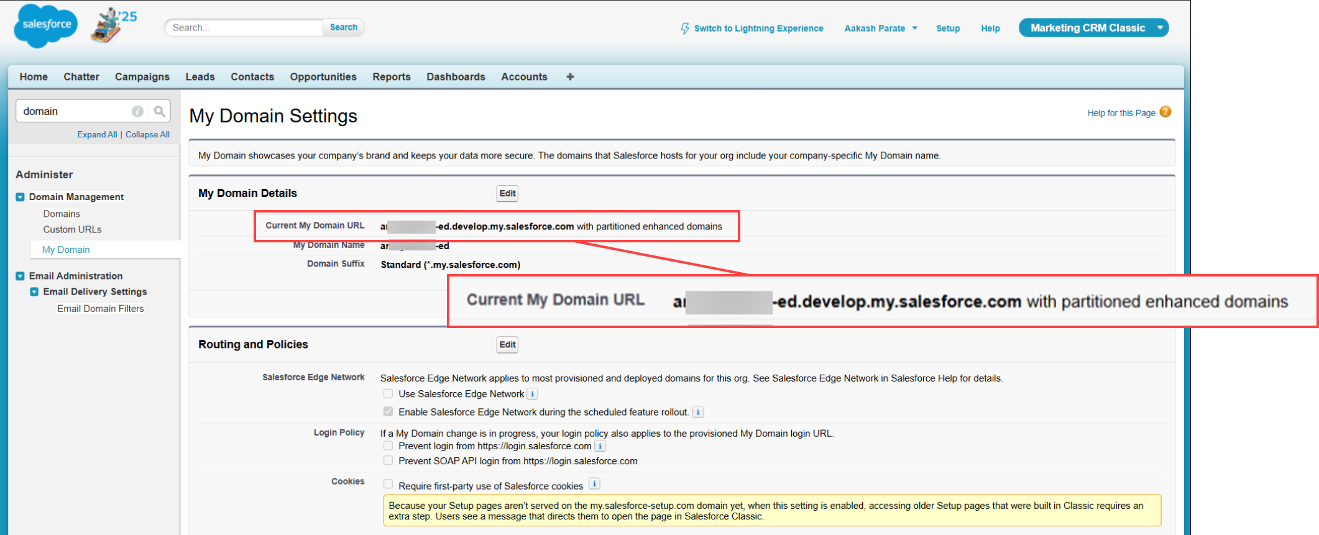Open the Reports tab
This screenshot has height=535, width=1319.
click(x=392, y=77)
